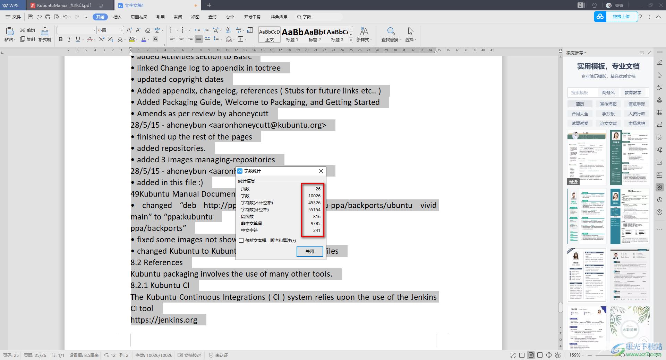This screenshot has height=360, width=666.
Task: Click the Sort icon
Action: [228, 30]
